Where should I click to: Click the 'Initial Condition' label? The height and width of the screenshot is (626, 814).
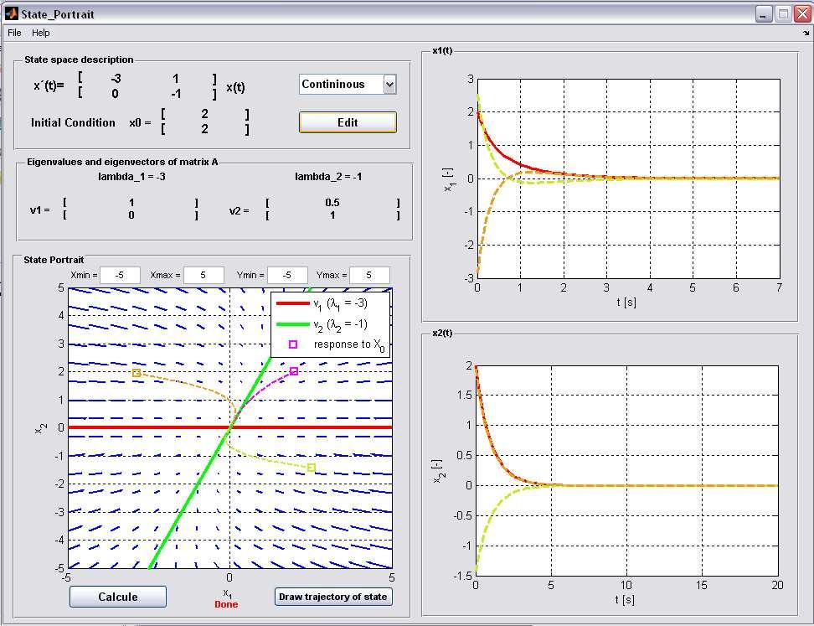73,122
